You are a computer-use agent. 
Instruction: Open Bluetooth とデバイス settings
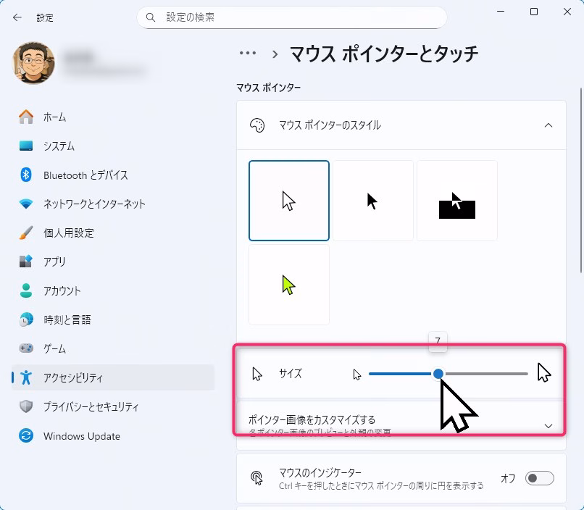click(x=85, y=175)
